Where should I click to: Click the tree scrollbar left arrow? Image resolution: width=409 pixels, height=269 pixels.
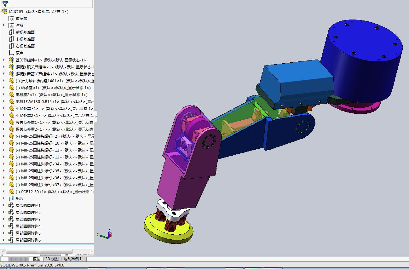(3, 251)
